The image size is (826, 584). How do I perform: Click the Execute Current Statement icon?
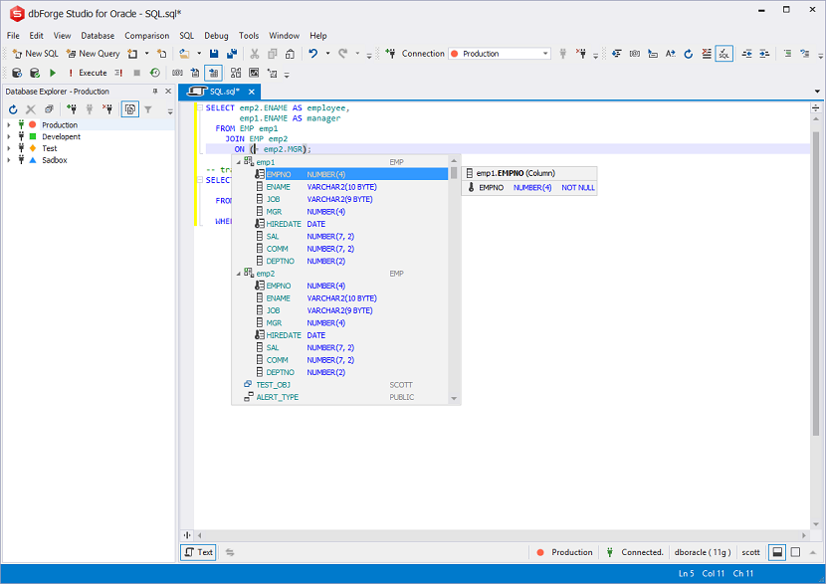[119, 73]
